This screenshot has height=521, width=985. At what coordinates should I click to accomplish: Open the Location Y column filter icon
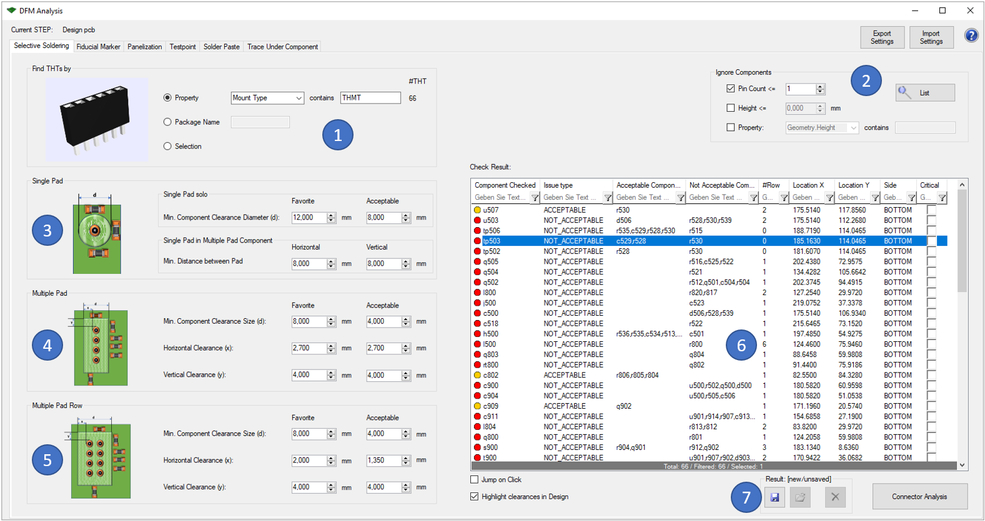pyautogui.click(x=875, y=198)
